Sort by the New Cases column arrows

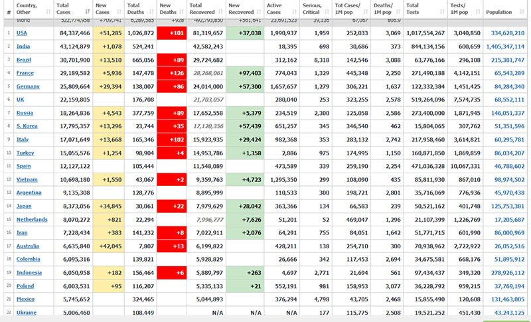(x=119, y=12)
